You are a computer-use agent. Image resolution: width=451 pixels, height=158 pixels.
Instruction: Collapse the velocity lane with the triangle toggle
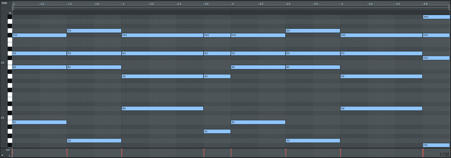point(3,155)
